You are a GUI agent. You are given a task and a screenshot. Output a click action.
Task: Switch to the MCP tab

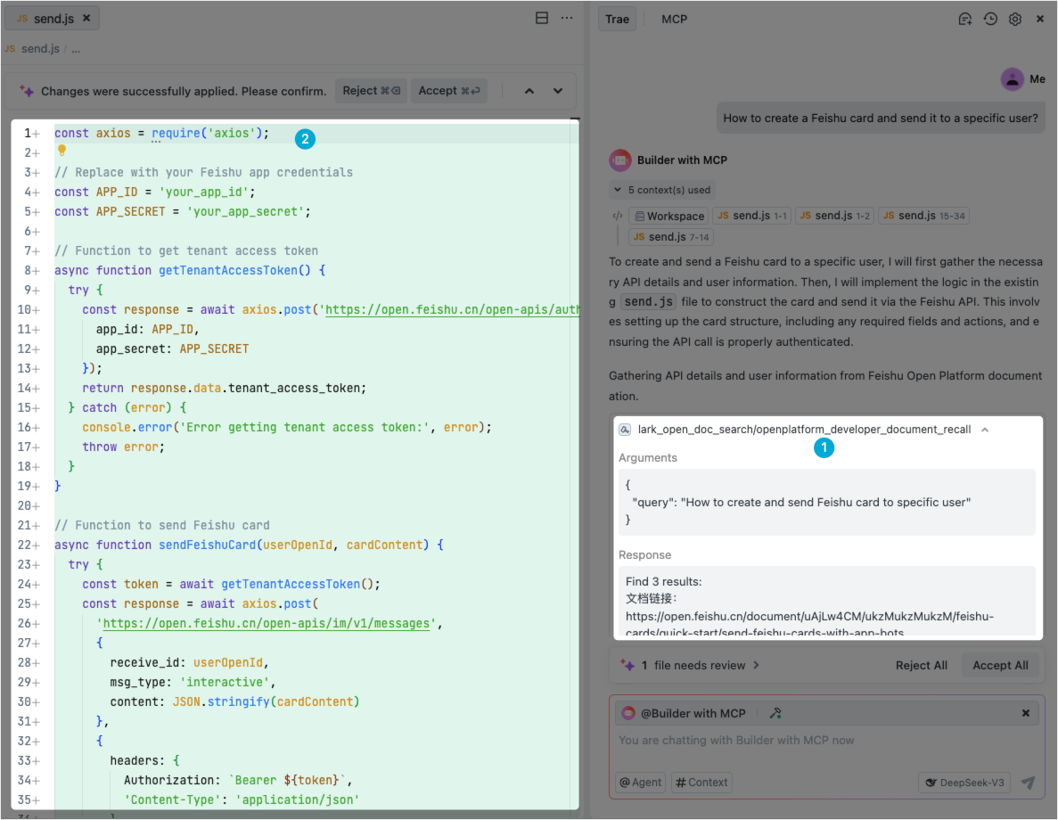click(x=674, y=19)
